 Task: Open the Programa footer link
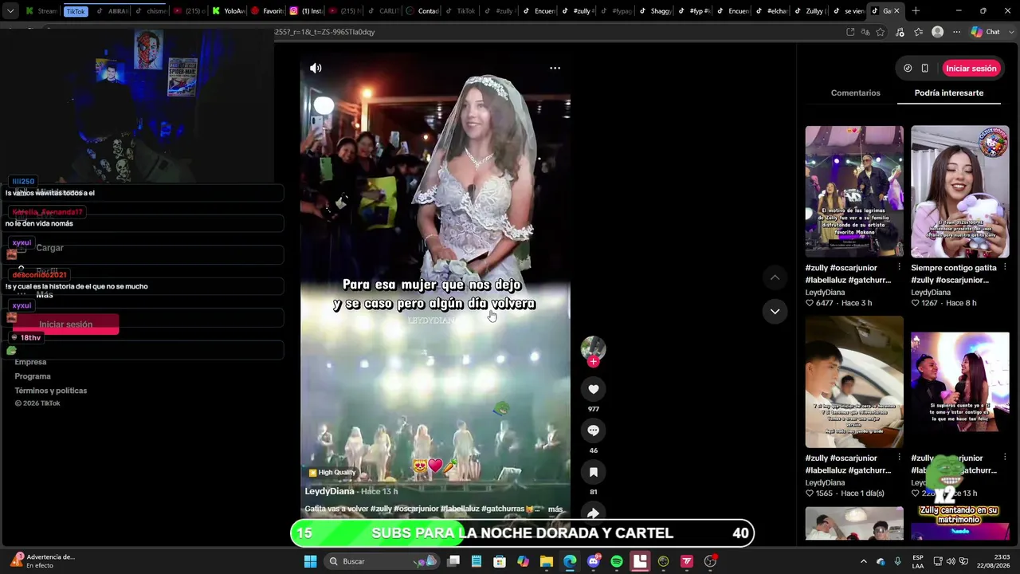coord(33,376)
